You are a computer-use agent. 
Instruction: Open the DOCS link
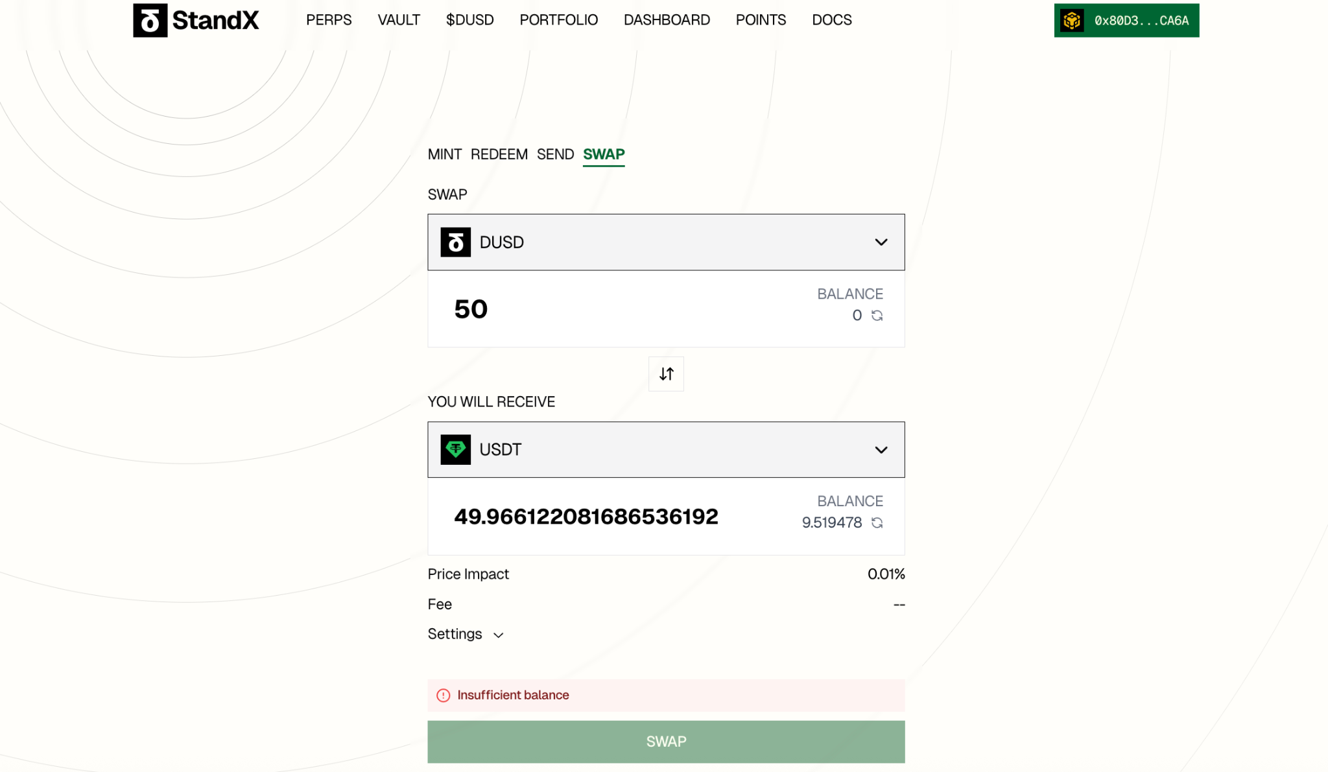coord(831,20)
